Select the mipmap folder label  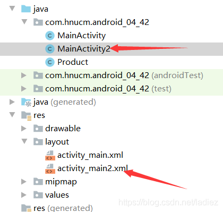pyautogui.click(x=61, y=182)
